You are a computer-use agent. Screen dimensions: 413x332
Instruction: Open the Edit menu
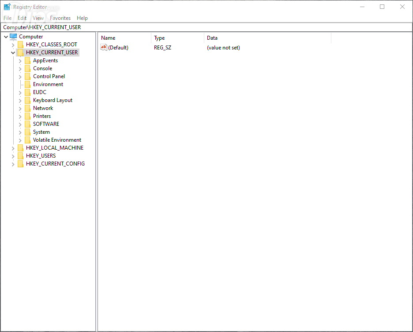click(22, 18)
